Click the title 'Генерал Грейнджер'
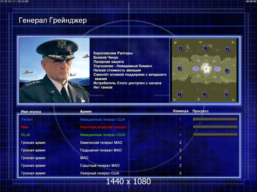The height and width of the screenshot is (192, 257). [x=53, y=20]
